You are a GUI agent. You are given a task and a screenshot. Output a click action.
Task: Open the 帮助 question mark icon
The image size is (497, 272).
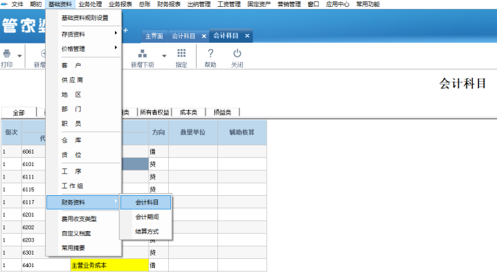(210, 53)
